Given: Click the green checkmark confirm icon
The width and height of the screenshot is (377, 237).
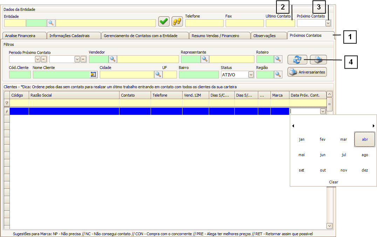Looking at the screenshot, I should click(x=164, y=22).
